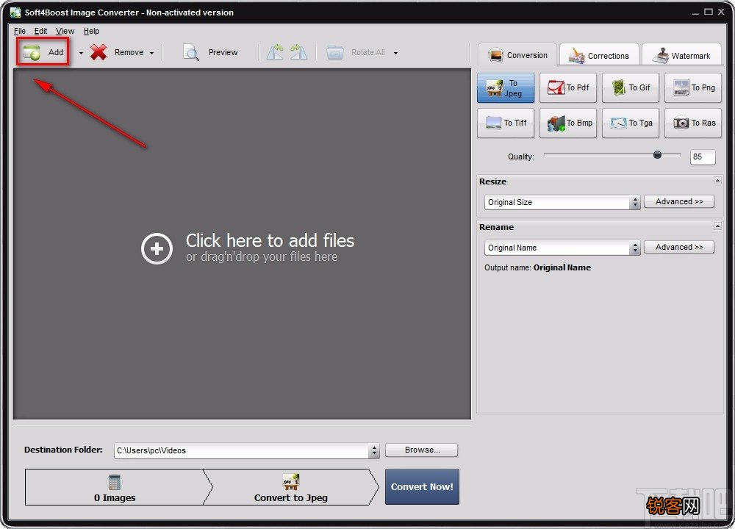Click the Convert to Jpeg step box
This screenshot has height=529, width=735.
coord(290,487)
